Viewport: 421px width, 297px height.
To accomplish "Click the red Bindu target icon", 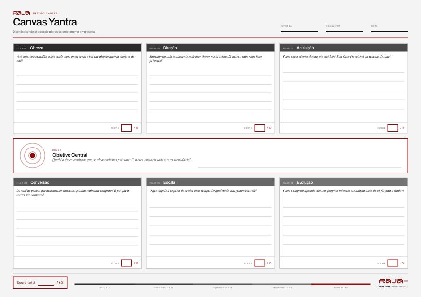I will [x=33, y=156].
